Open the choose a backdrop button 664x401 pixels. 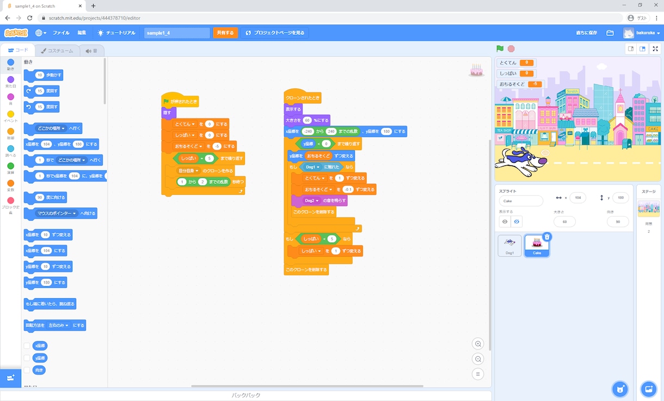pyautogui.click(x=648, y=388)
